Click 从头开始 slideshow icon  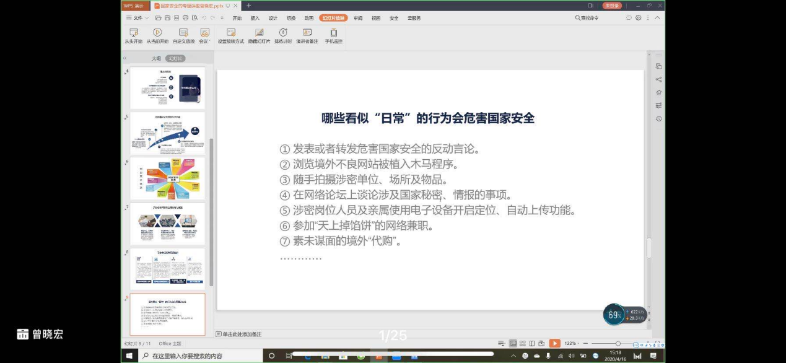pyautogui.click(x=133, y=33)
